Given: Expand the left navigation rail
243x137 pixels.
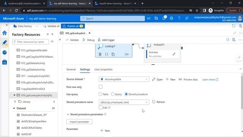Looking at the screenshot, I should (x=7, y=25).
